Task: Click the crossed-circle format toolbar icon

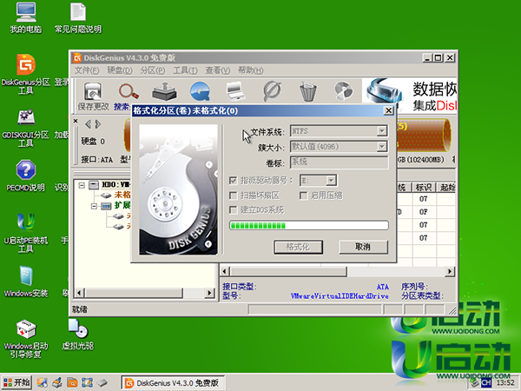Action: (x=272, y=91)
